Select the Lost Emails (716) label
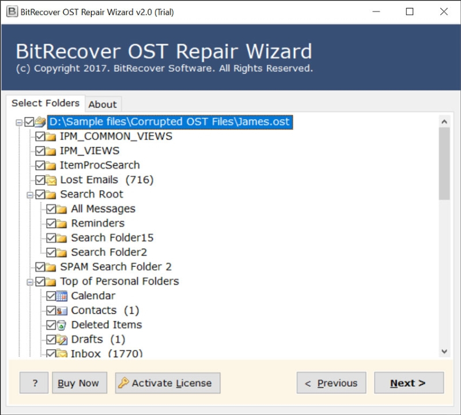461x415 pixels. point(107,180)
